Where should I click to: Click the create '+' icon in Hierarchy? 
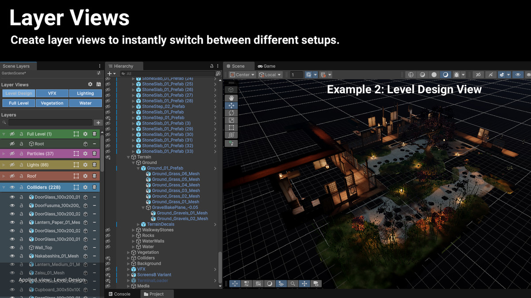point(108,72)
